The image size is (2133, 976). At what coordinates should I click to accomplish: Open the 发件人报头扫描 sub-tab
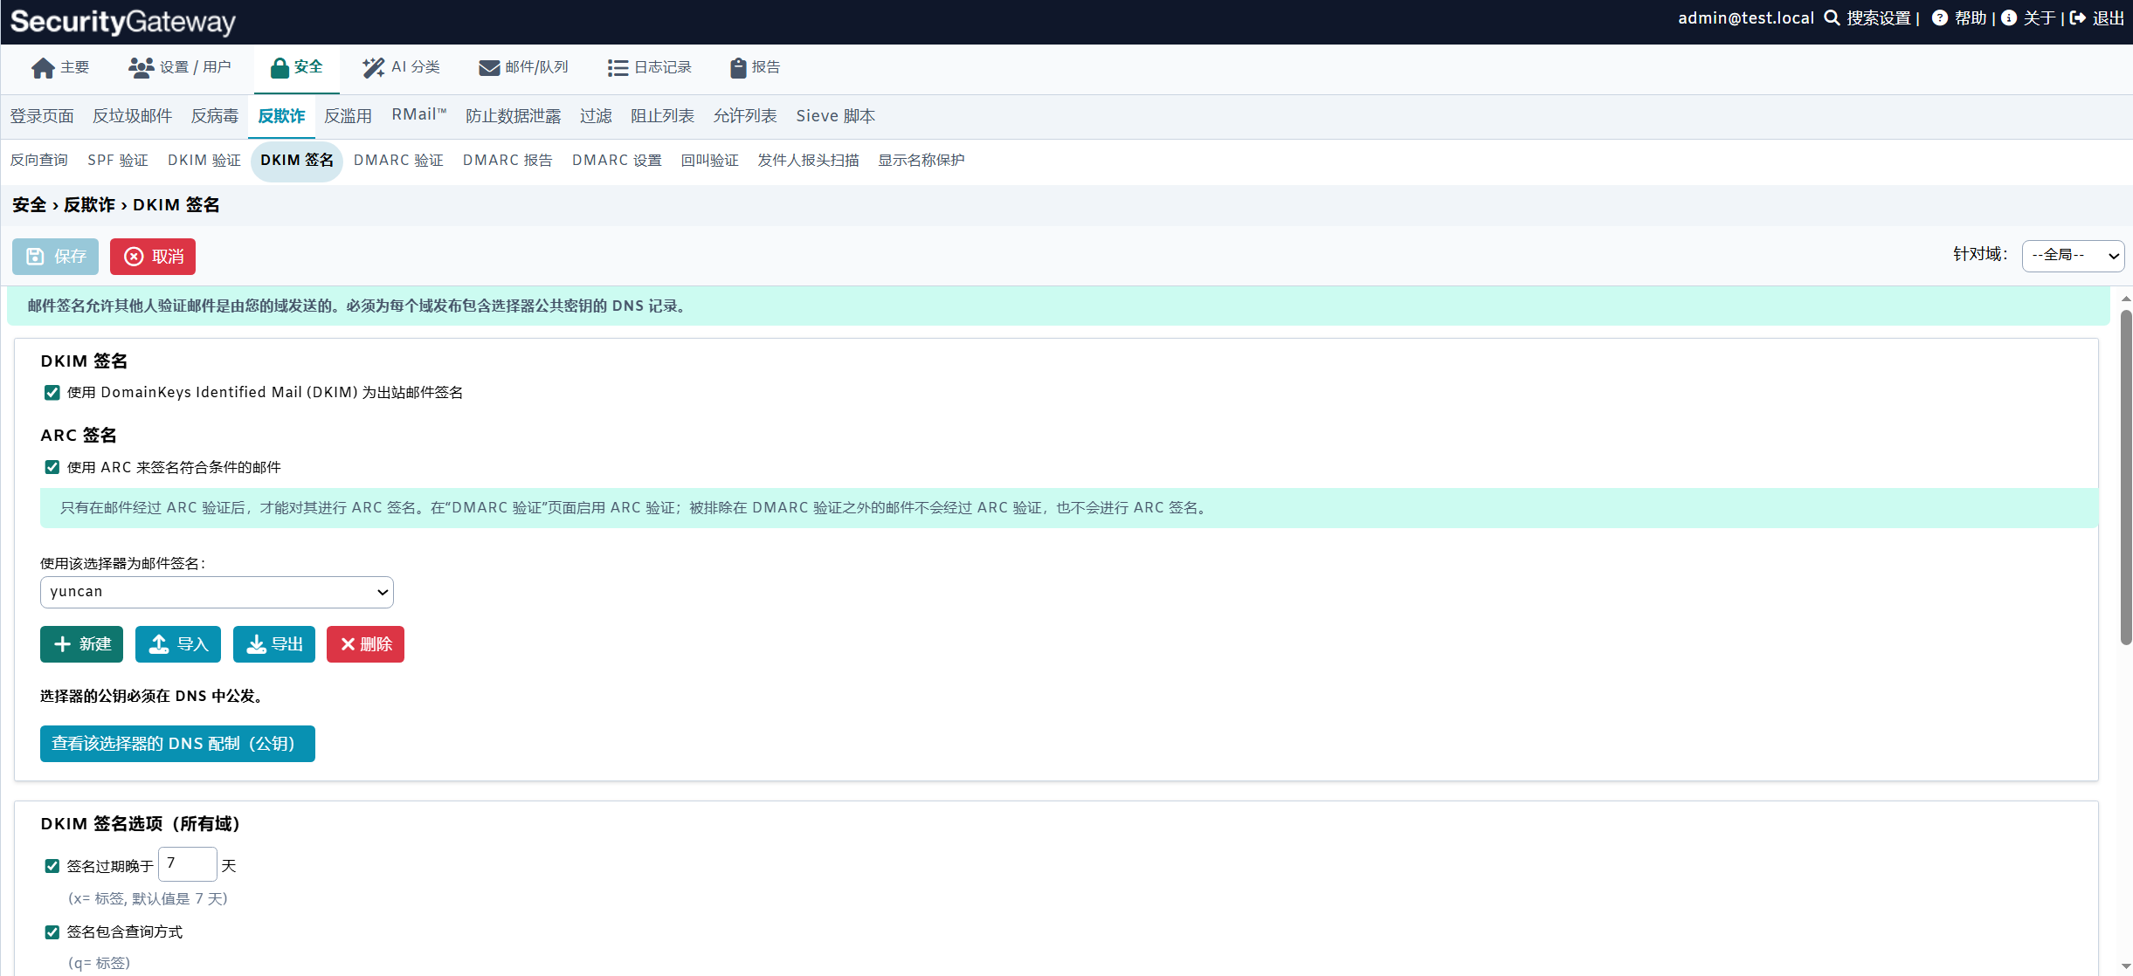(808, 161)
